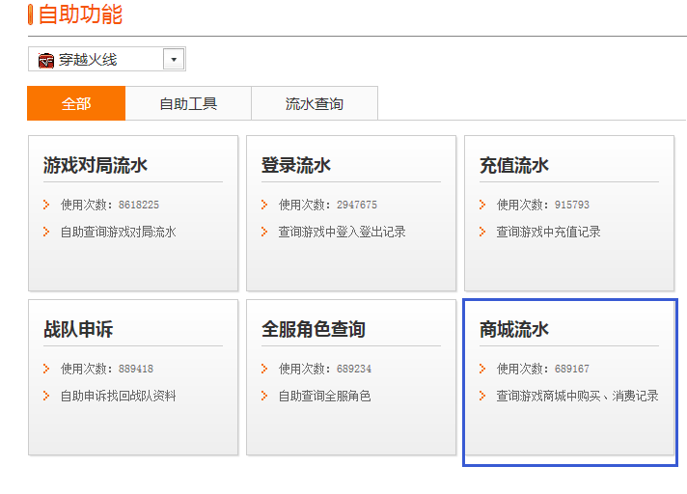Switch to the 流水查询 tab
The height and width of the screenshot is (494, 687).
[314, 104]
